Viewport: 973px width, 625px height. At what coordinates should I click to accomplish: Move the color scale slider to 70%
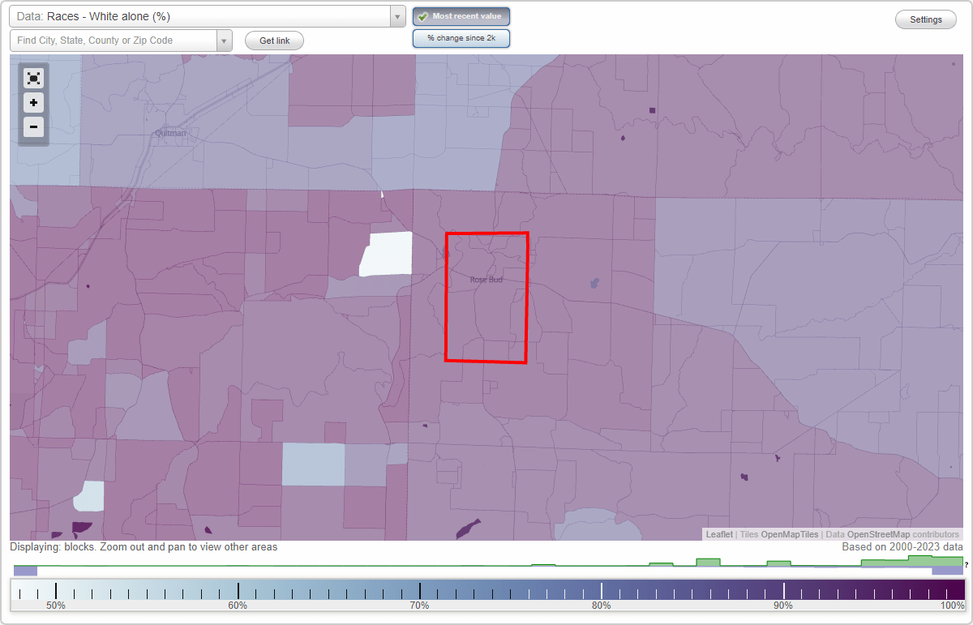420,589
